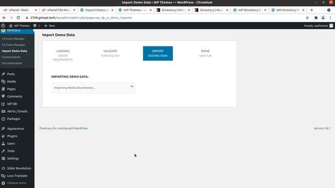Open the New content menu
This screenshot has height=188, width=335.
tap(50, 26)
